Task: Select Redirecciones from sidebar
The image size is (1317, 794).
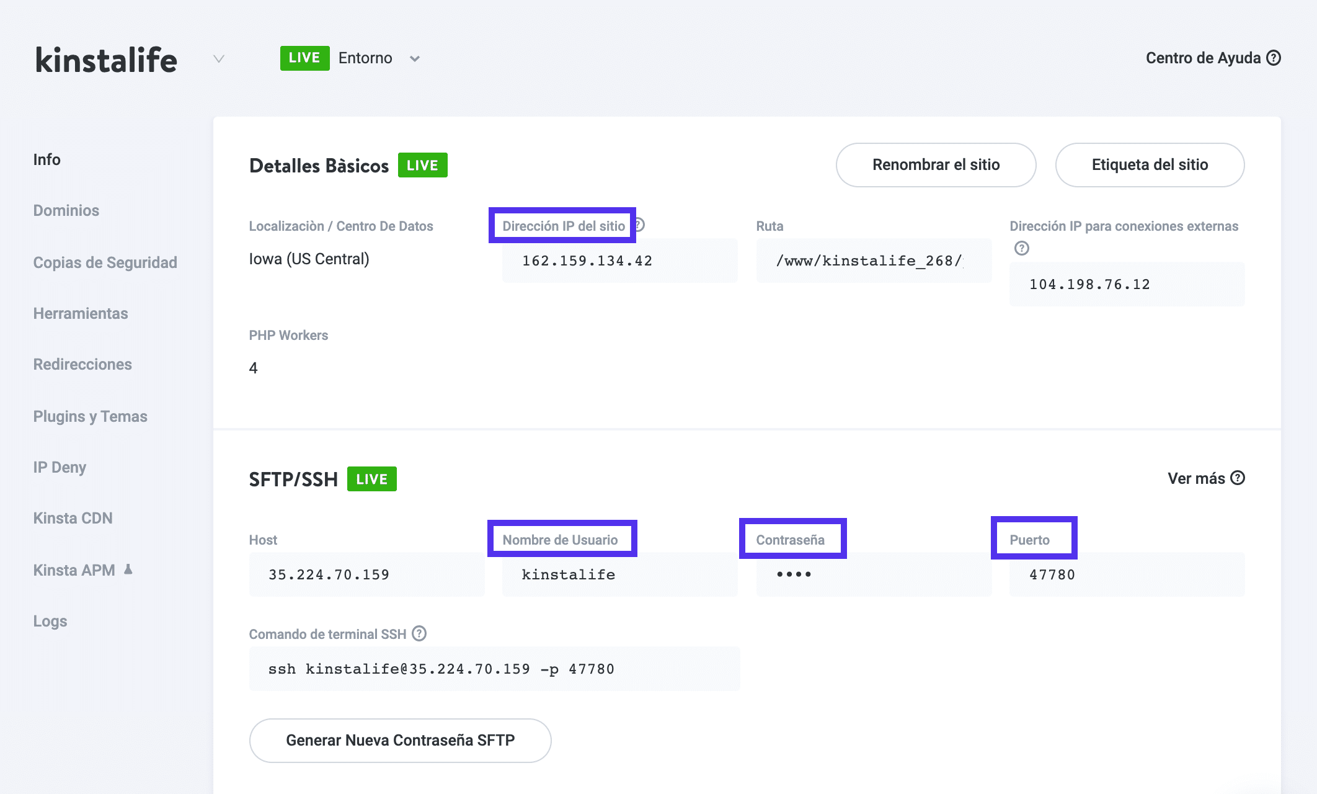Action: 82,365
